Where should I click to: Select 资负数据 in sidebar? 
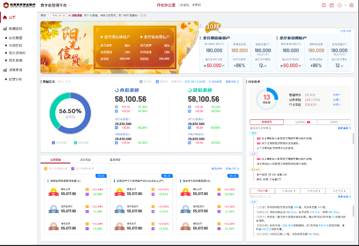coord(15,60)
